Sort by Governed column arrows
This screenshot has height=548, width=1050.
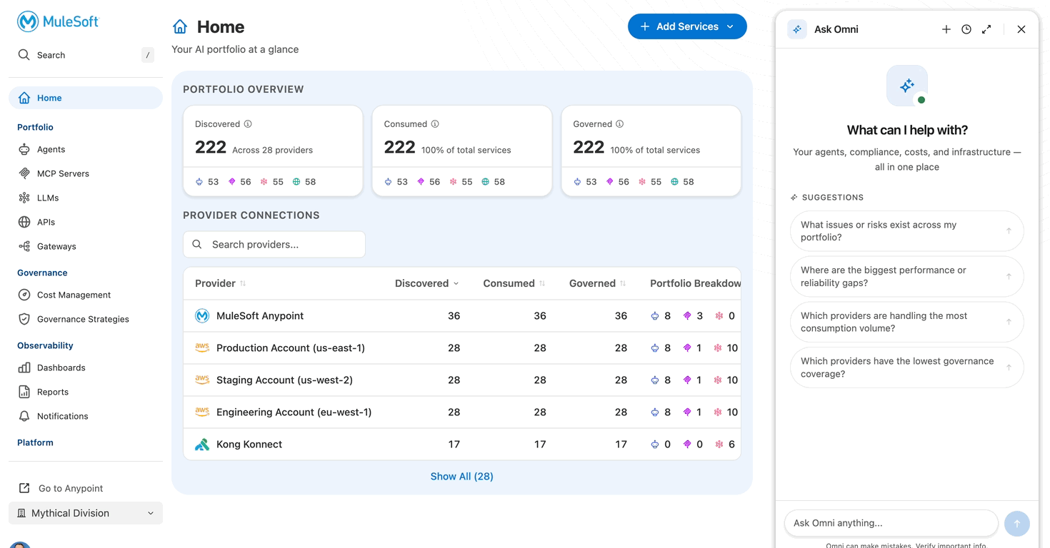[623, 283]
